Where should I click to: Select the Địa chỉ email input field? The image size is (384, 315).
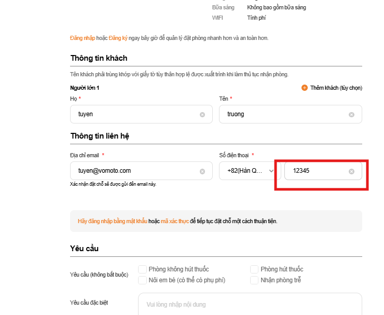click(x=135, y=171)
